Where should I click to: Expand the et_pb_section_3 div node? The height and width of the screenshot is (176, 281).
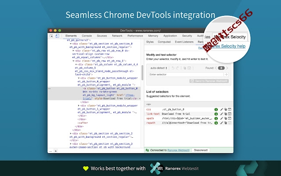(71, 144)
